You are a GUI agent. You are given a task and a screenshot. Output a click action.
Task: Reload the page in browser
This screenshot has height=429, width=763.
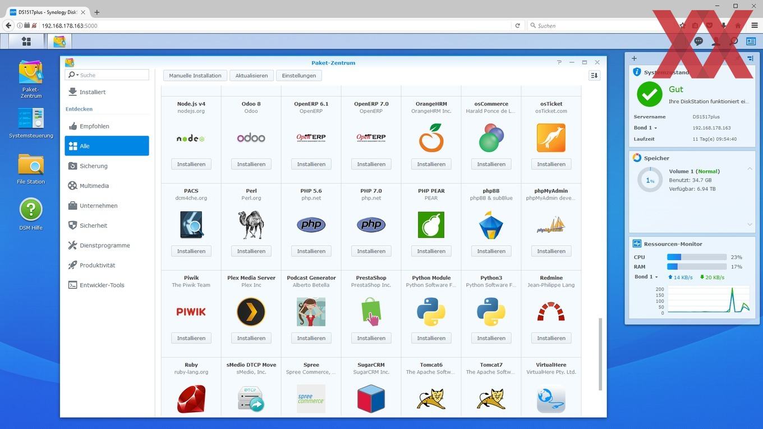pyautogui.click(x=517, y=25)
